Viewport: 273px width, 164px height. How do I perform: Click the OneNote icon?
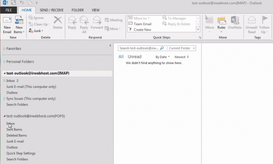(235, 20)
